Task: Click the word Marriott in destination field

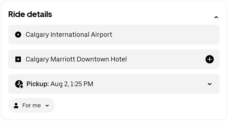Action: point(63,59)
